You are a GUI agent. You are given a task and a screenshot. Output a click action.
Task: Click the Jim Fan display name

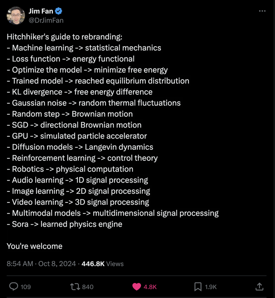tap(41, 11)
